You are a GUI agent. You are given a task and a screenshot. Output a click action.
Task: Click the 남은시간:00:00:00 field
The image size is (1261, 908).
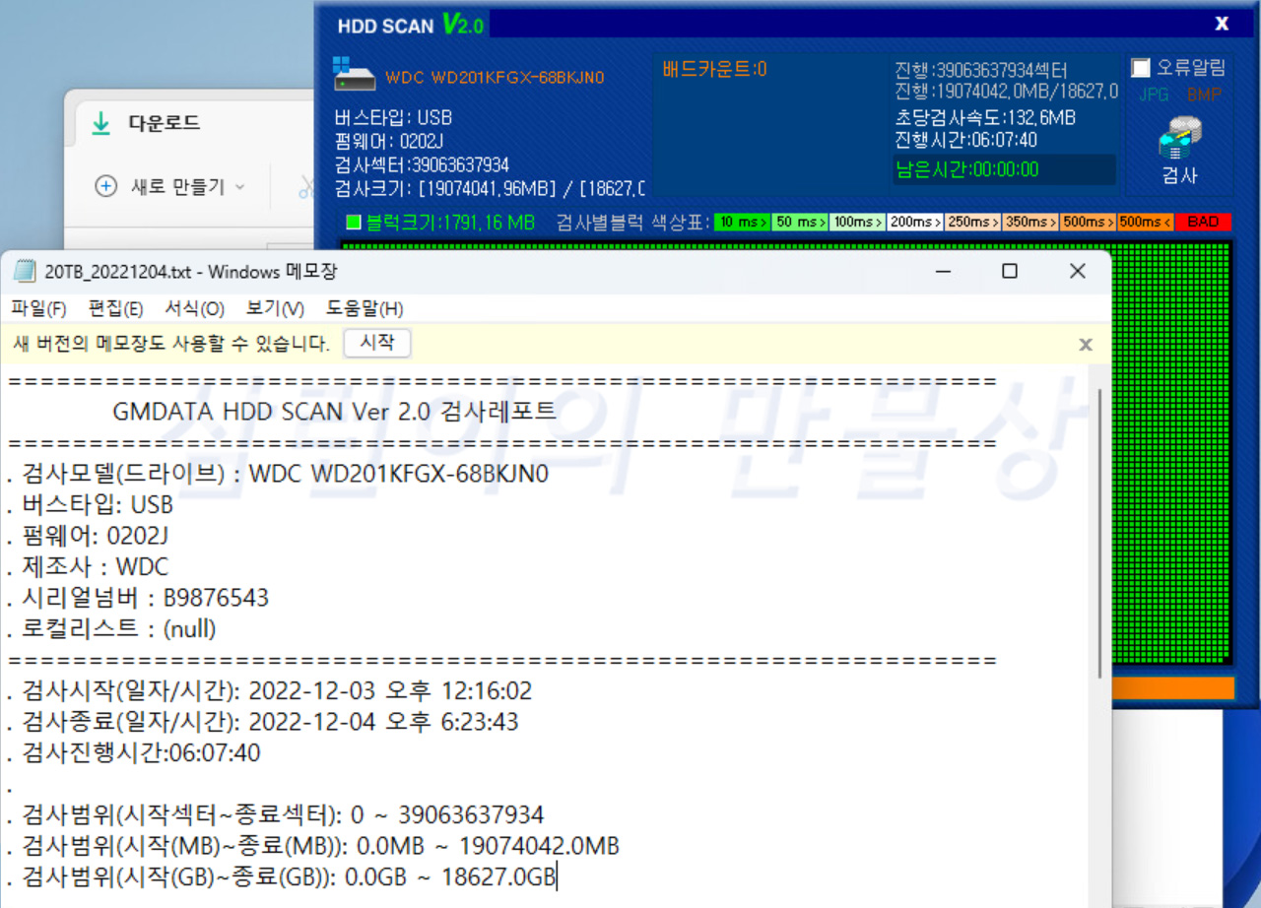1005,169
